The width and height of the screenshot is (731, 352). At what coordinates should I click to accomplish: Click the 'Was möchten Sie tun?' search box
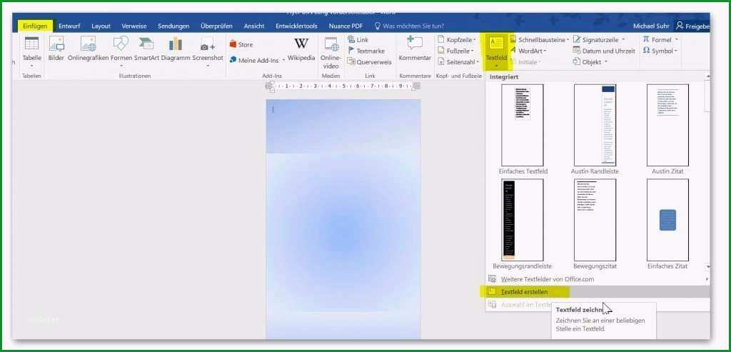409,26
